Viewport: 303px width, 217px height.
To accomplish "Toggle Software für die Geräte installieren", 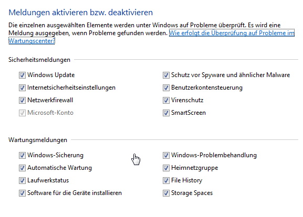I will click(22, 193).
